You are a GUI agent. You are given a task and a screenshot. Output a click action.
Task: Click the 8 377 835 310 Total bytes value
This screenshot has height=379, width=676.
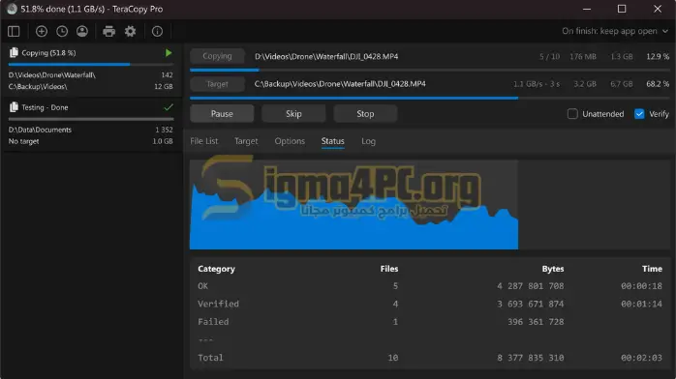coord(531,358)
